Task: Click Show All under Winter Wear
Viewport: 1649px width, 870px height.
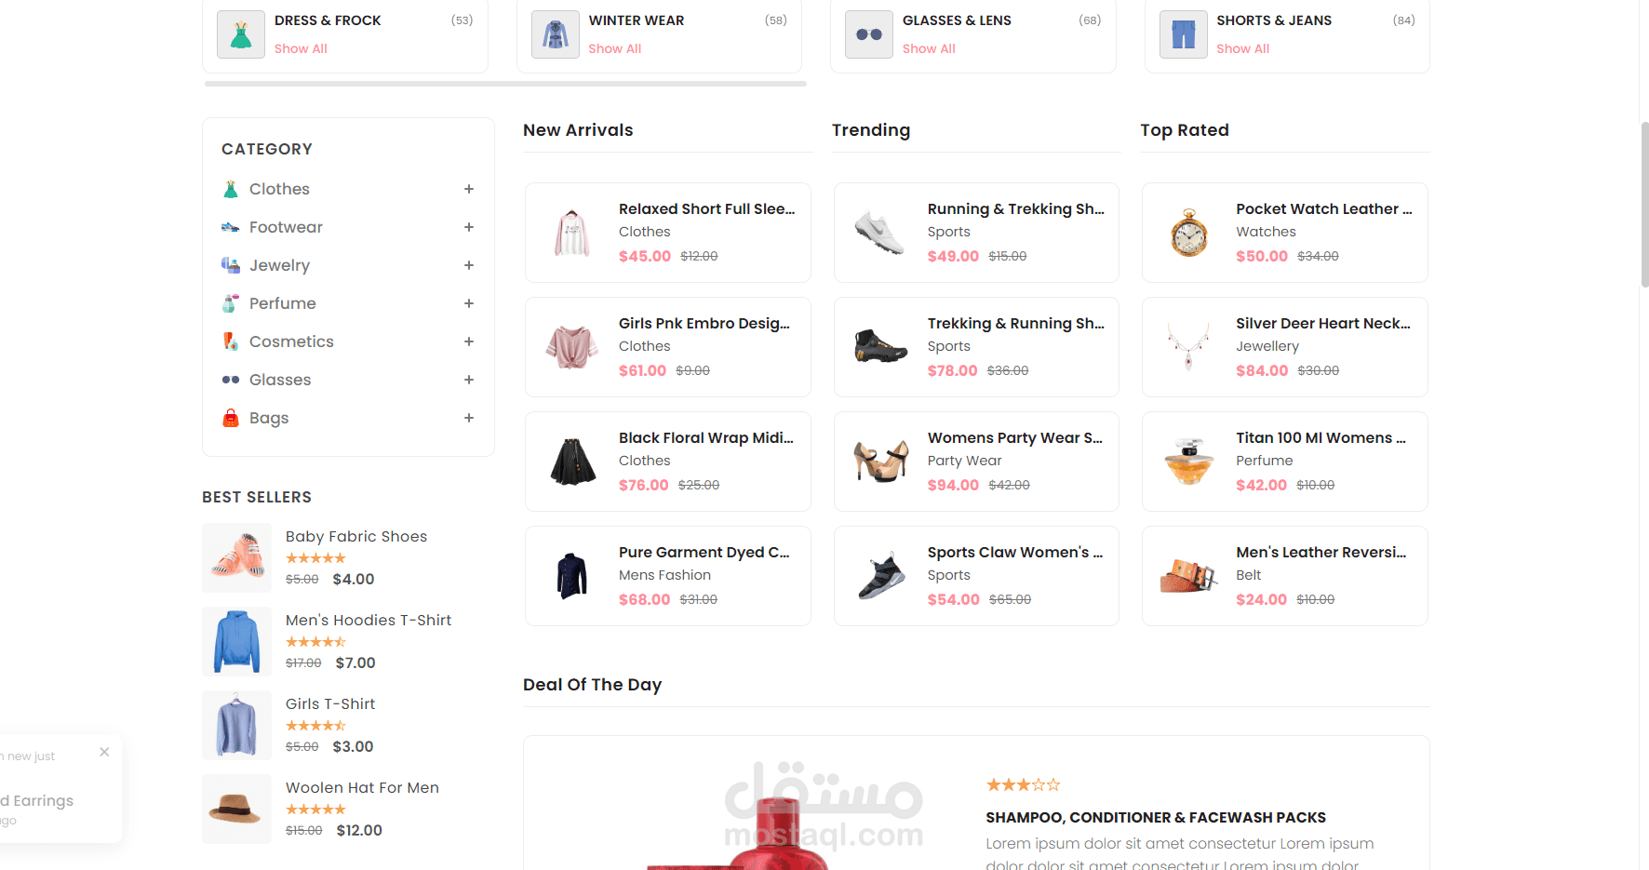Action: tap(614, 48)
